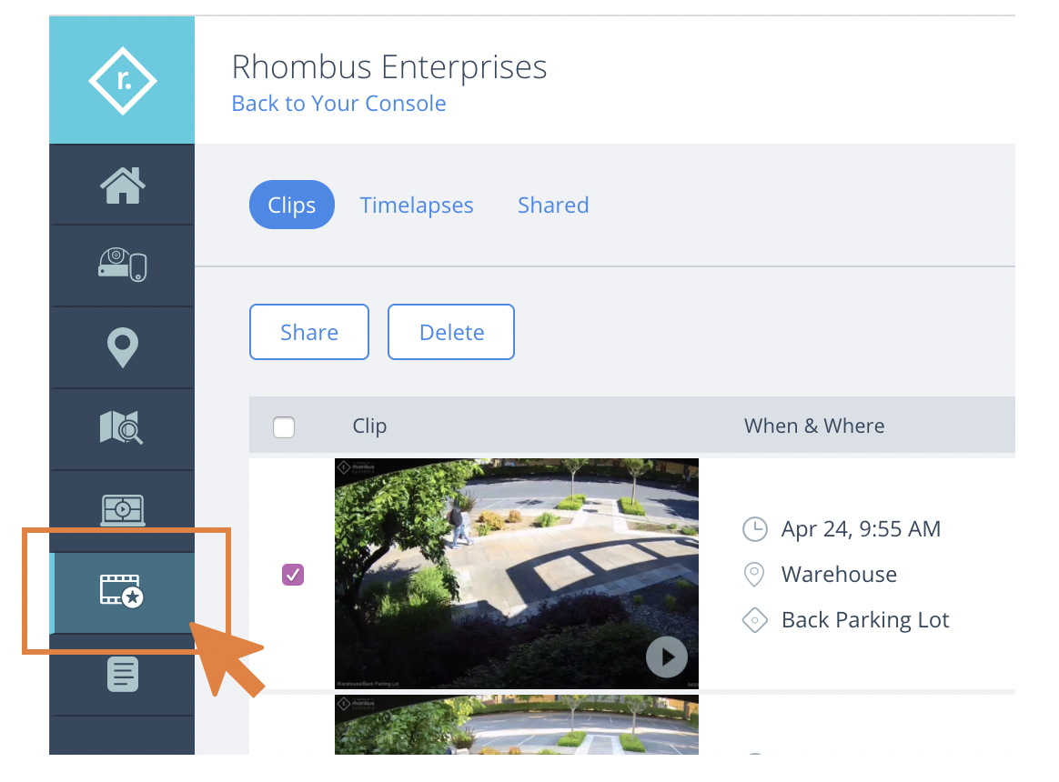
Task: Play the Back Parking Lot clip
Action: 667,657
